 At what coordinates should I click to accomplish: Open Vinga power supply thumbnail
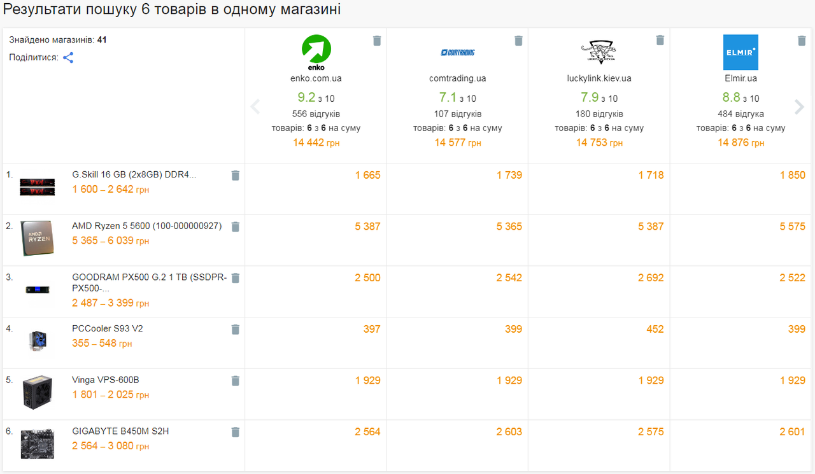click(37, 393)
